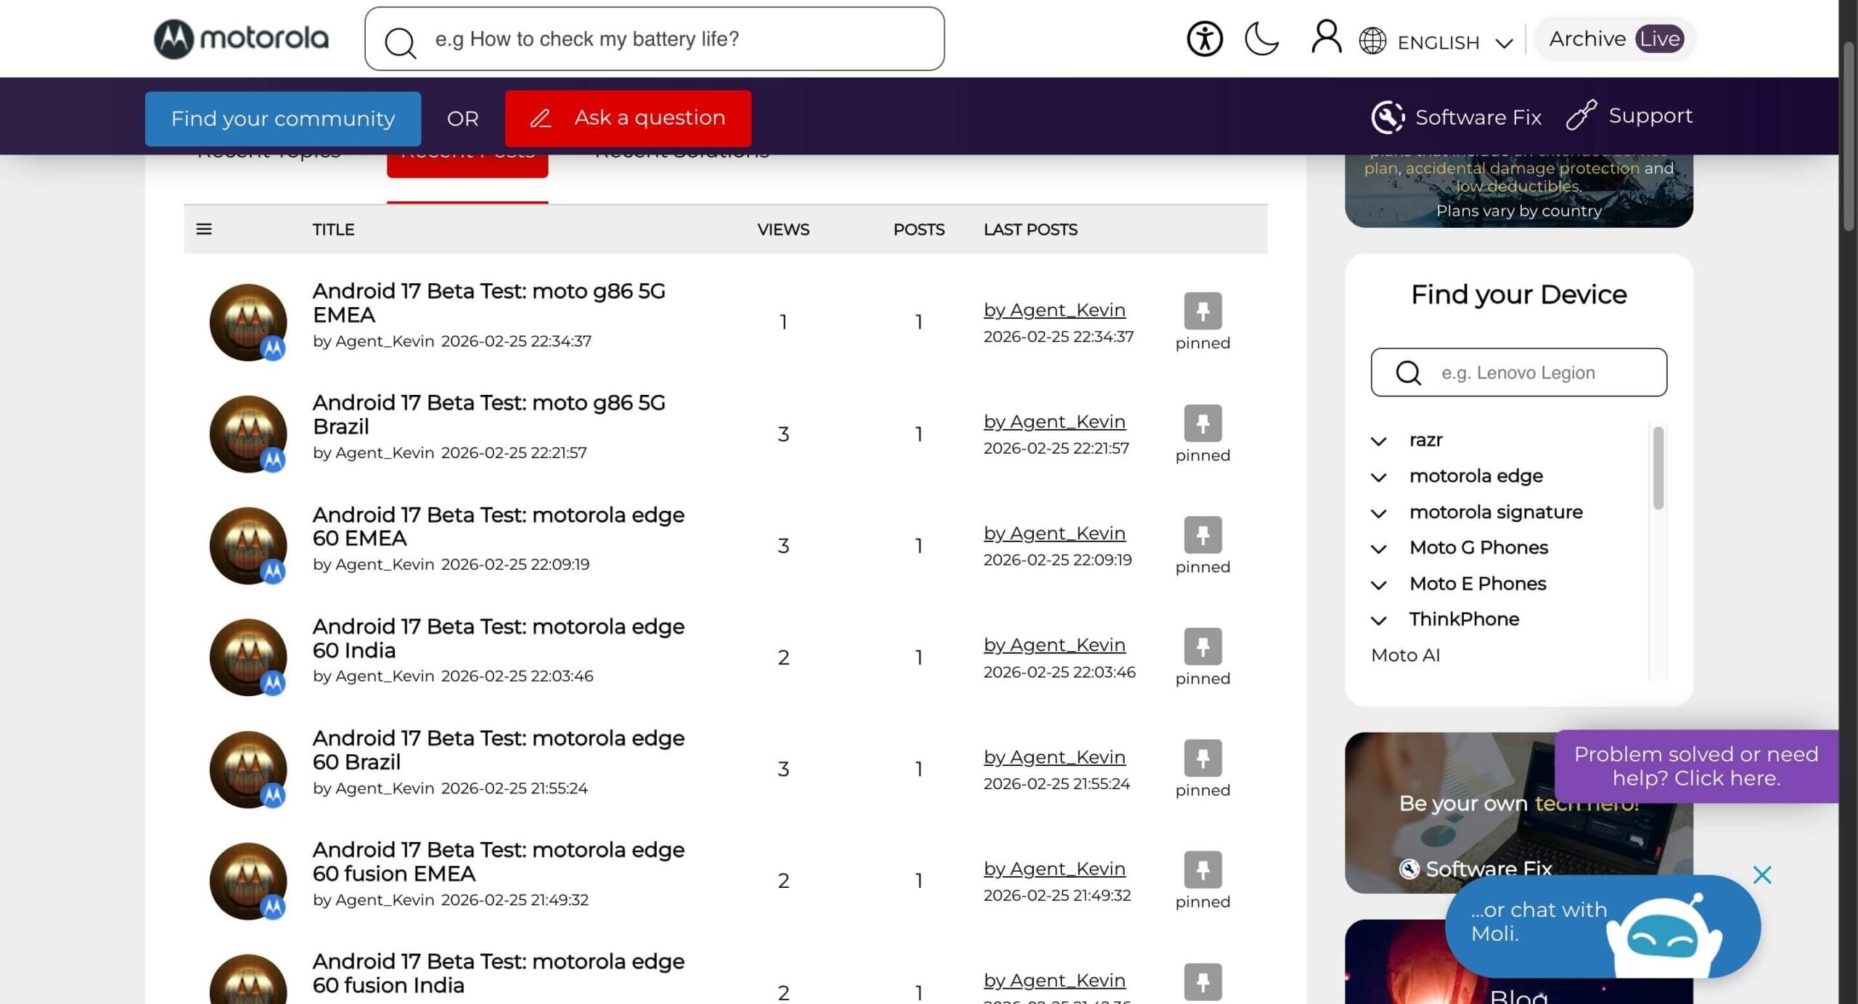Open Android 17 Beta Test moto g86 5G EMEA topic
Viewport: 1858px width, 1004px height.
pyautogui.click(x=489, y=303)
